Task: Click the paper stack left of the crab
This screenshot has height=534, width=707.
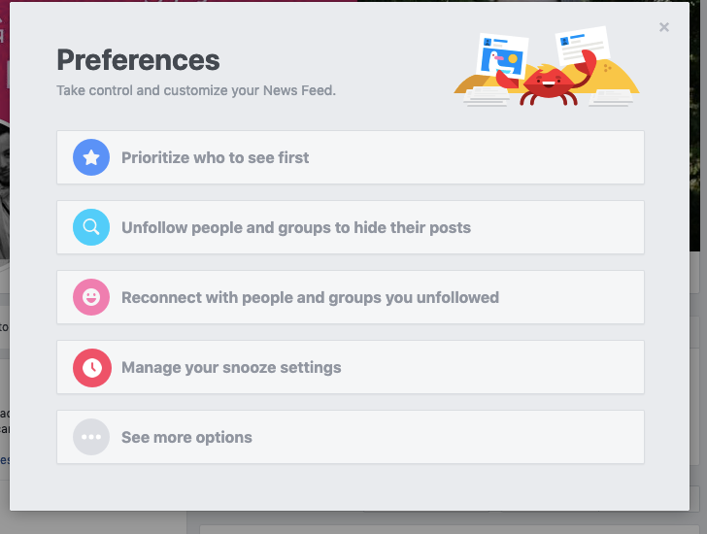Action: (484, 97)
